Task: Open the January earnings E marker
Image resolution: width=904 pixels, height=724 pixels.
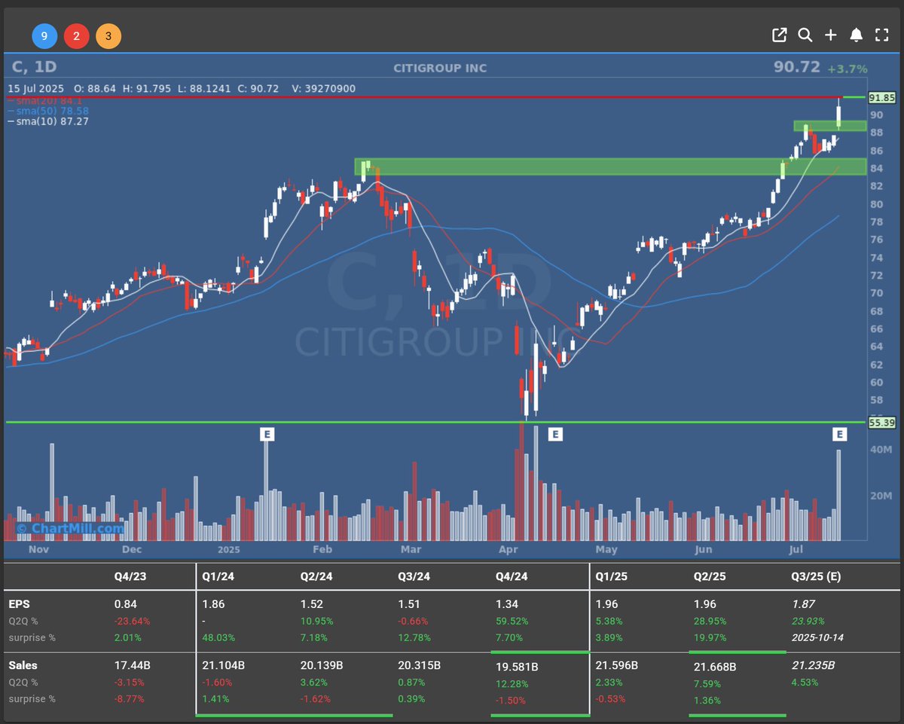Action: [x=266, y=433]
